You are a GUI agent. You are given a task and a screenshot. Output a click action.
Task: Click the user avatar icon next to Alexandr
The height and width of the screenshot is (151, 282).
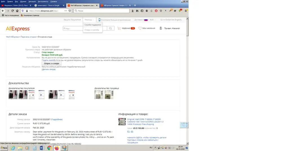pos(161,28)
